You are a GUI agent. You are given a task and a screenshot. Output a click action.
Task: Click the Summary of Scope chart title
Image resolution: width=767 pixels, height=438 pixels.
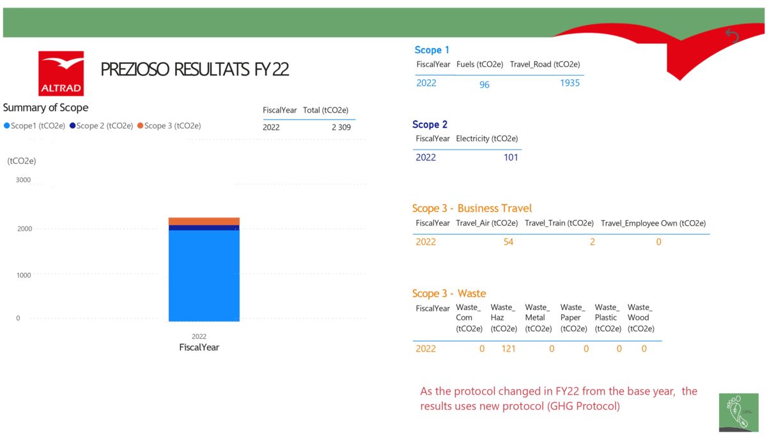(x=46, y=107)
